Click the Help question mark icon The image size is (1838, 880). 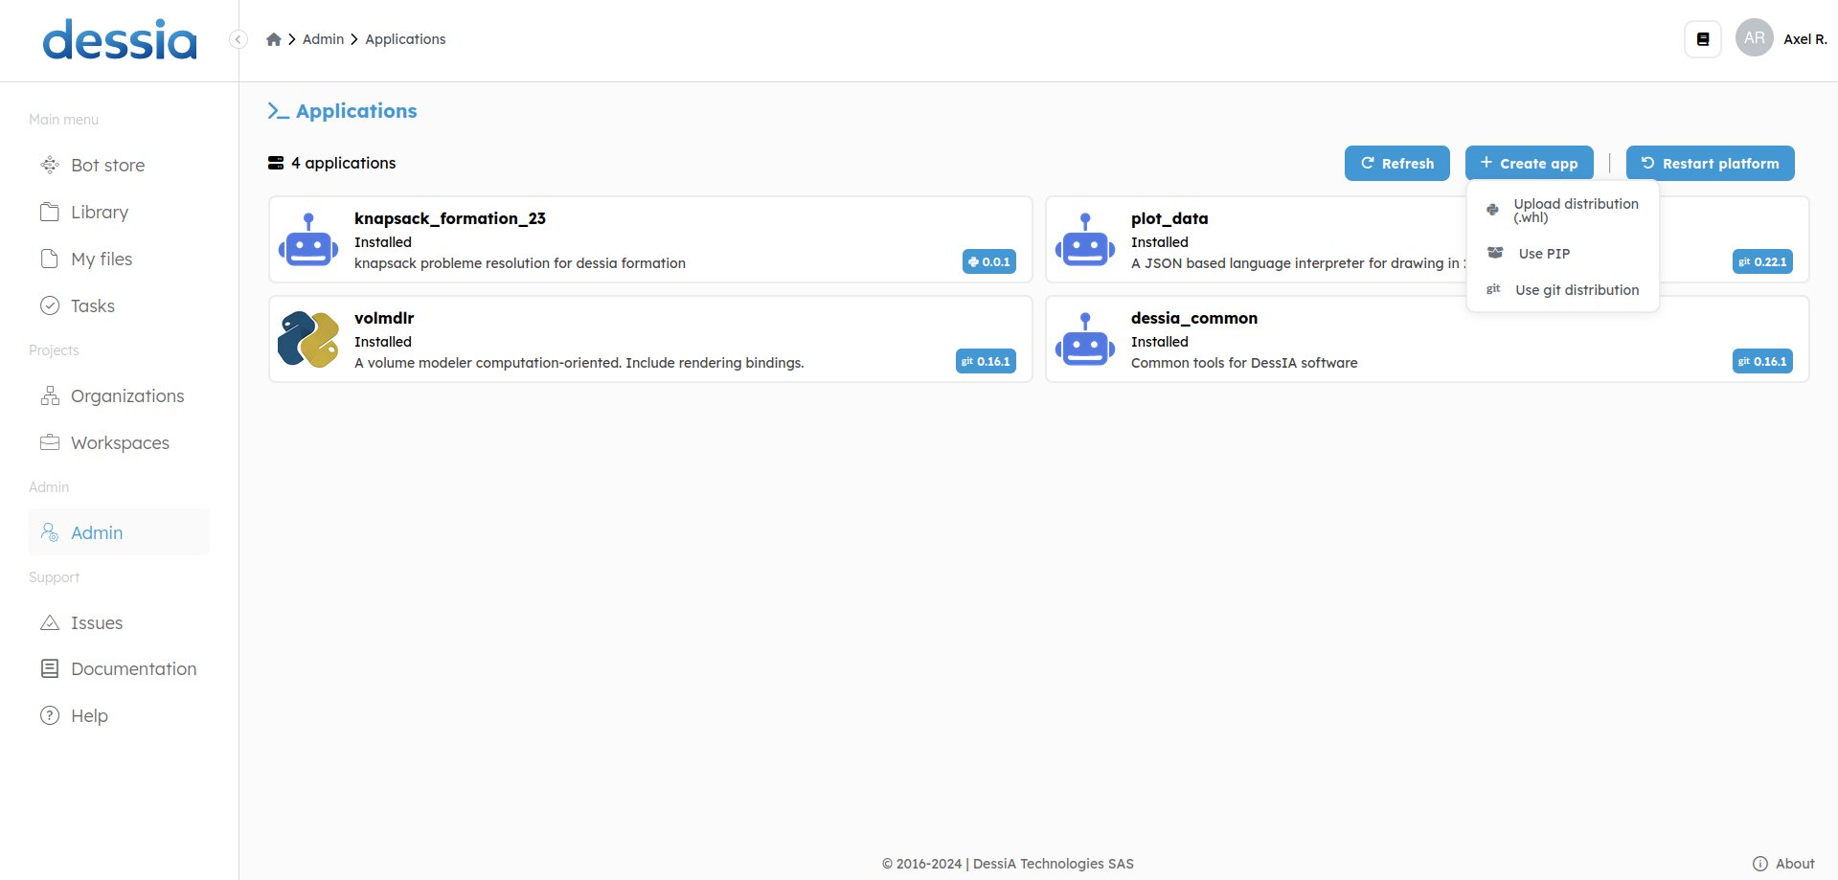click(50, 715)
